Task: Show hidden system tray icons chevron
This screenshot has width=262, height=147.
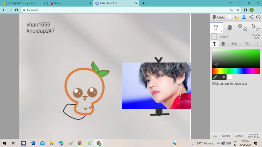Action: 219,143
